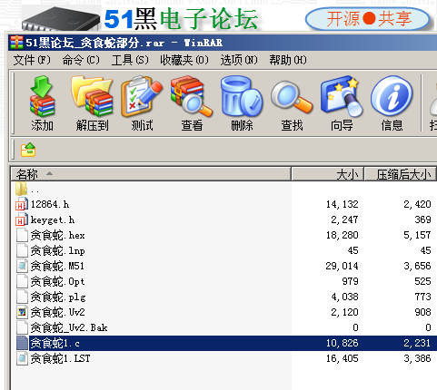Click the size value 29,014
The height and width of the screenshot is (390, 437).
pos(343,266)
